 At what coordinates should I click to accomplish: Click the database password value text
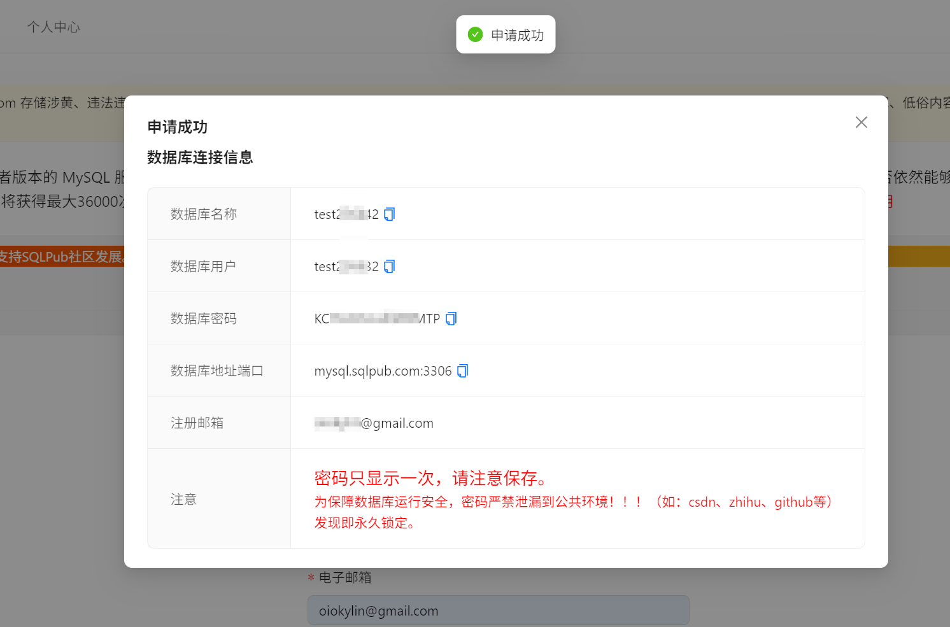coord(376,319)
